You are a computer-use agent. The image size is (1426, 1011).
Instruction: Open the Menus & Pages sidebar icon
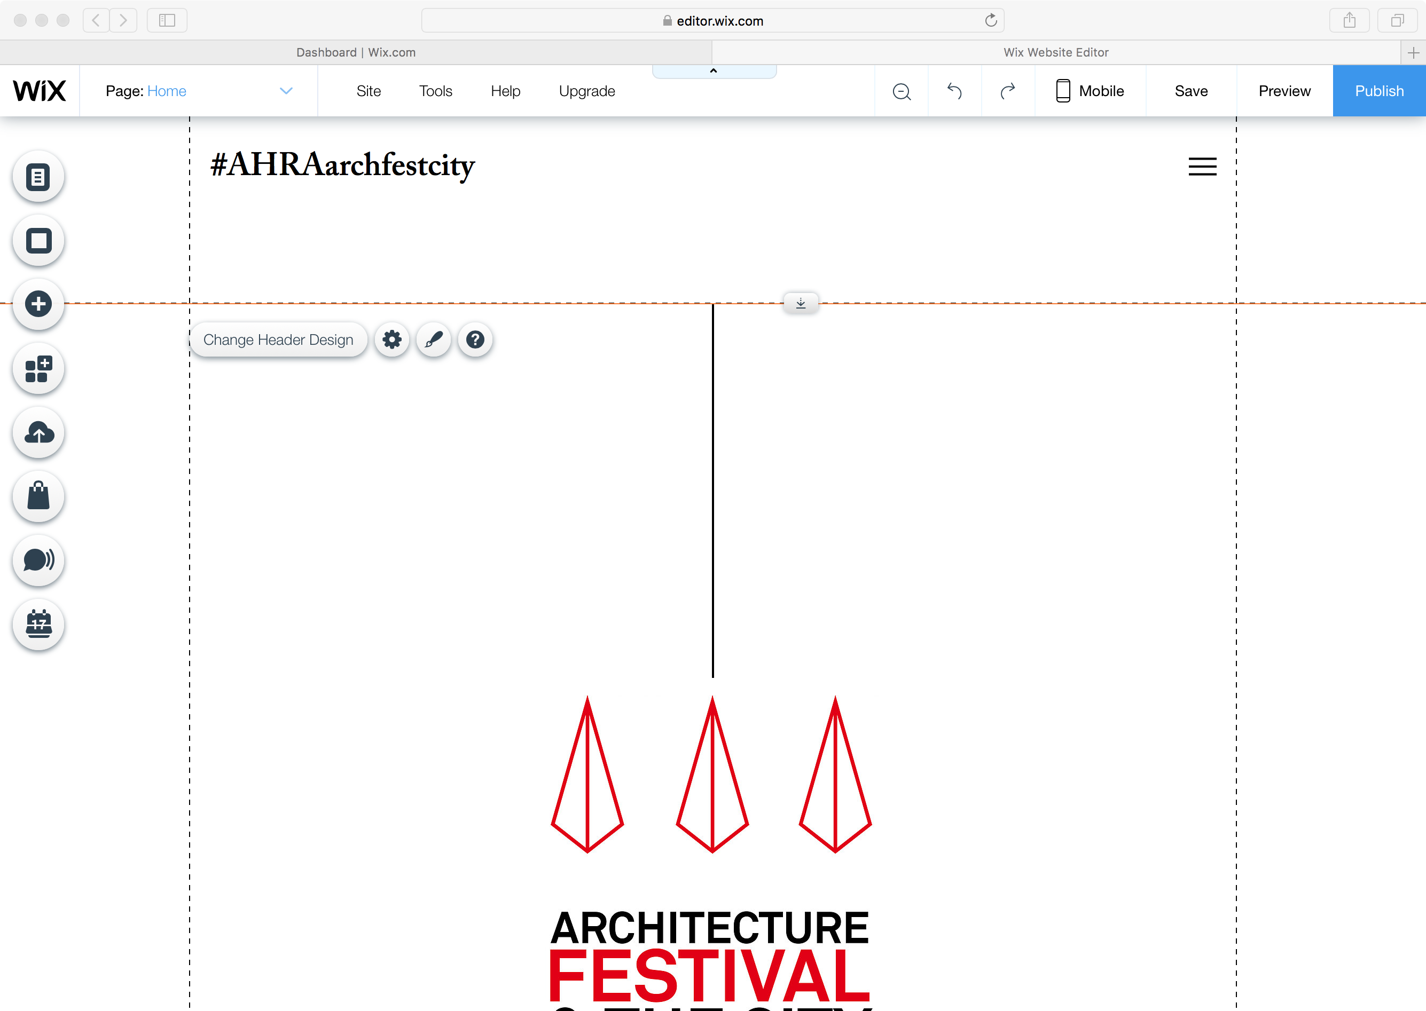pyautogui.click(x=38, y=177)
